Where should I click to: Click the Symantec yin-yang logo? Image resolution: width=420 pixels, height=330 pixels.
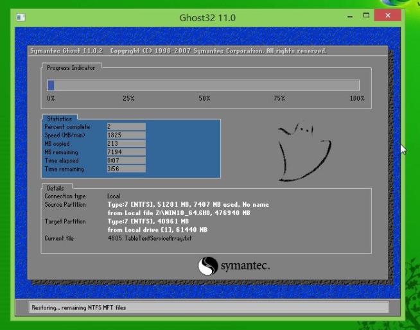(207, 266)
